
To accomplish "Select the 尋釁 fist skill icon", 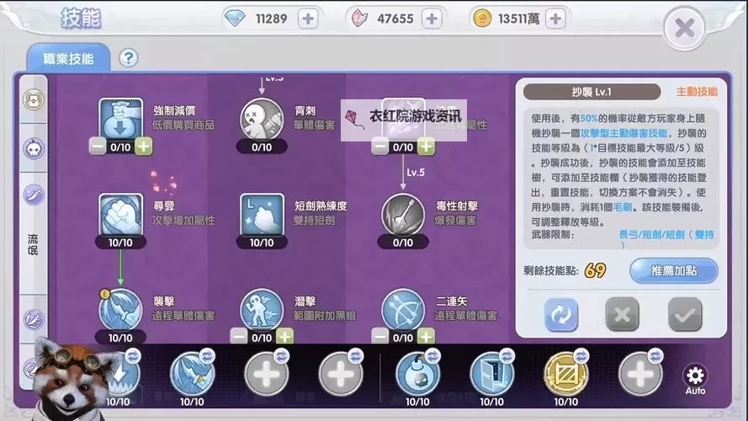I will (x=120, y=215).
